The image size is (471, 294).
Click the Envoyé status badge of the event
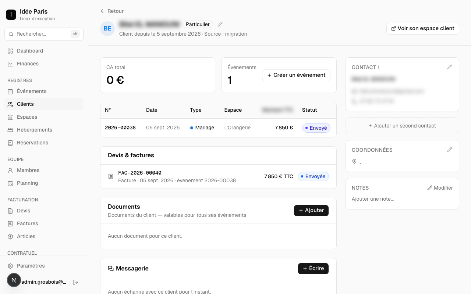pyautogui.click(x=316, y=128)
